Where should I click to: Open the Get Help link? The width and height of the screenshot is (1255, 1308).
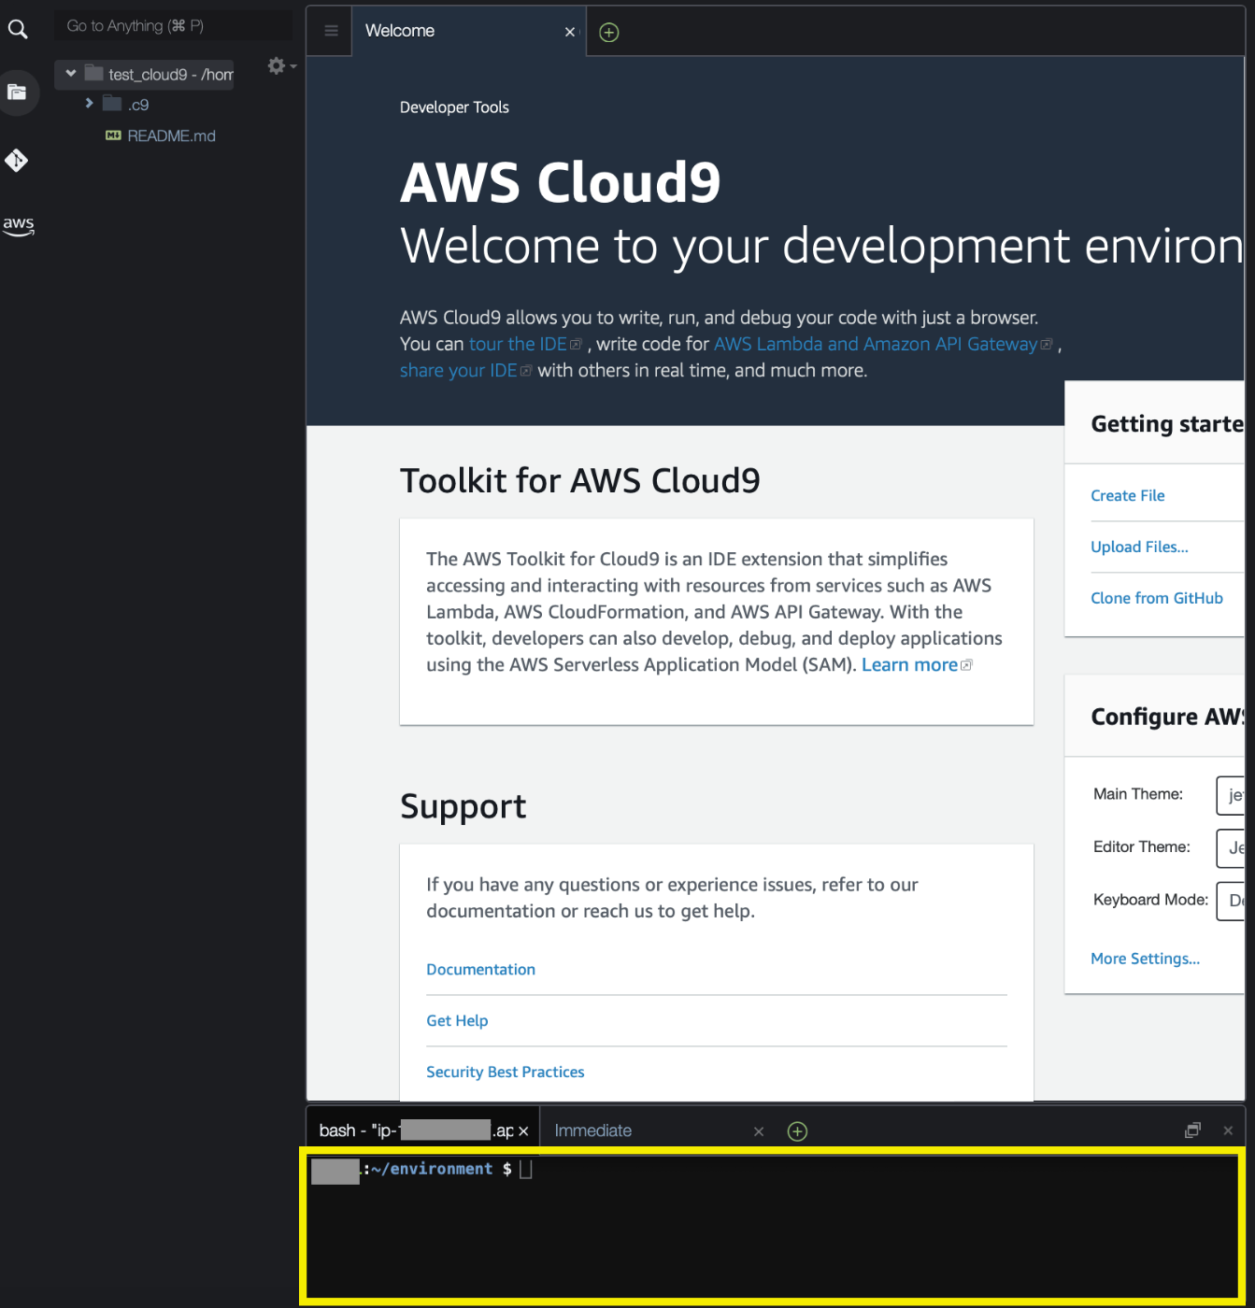[457, 1021]
